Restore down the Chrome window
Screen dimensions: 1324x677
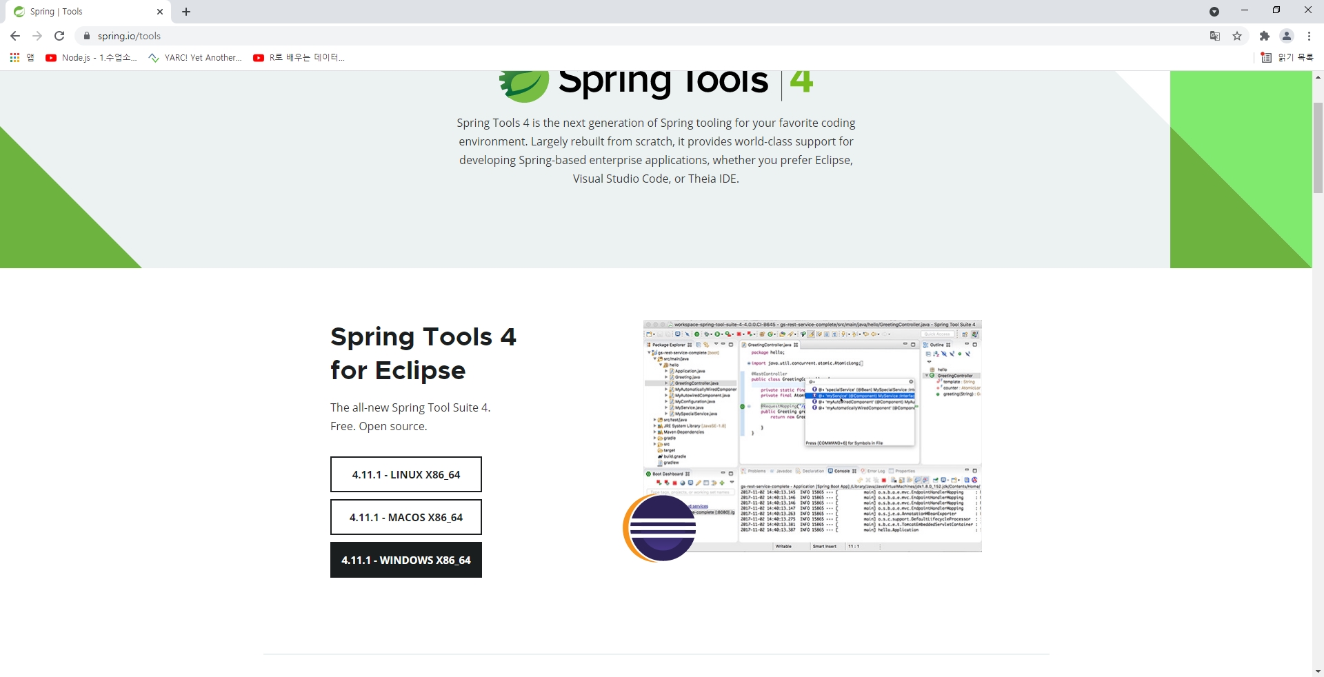click(x=1276, y=10)
